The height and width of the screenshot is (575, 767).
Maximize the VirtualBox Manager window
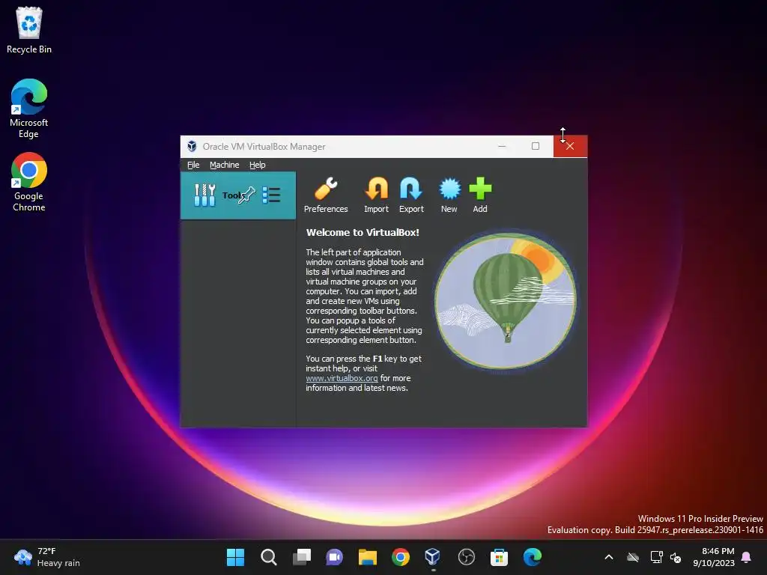(x=536, y=146)
